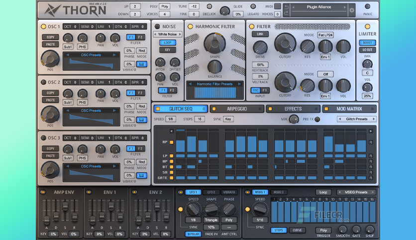Click the filter LINK button
This screenshot has height=240, width=416.
260,34
